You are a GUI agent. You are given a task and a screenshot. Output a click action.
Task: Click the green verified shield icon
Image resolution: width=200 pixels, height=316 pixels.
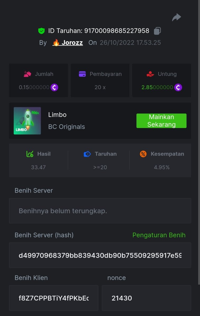tap(41, 31)
